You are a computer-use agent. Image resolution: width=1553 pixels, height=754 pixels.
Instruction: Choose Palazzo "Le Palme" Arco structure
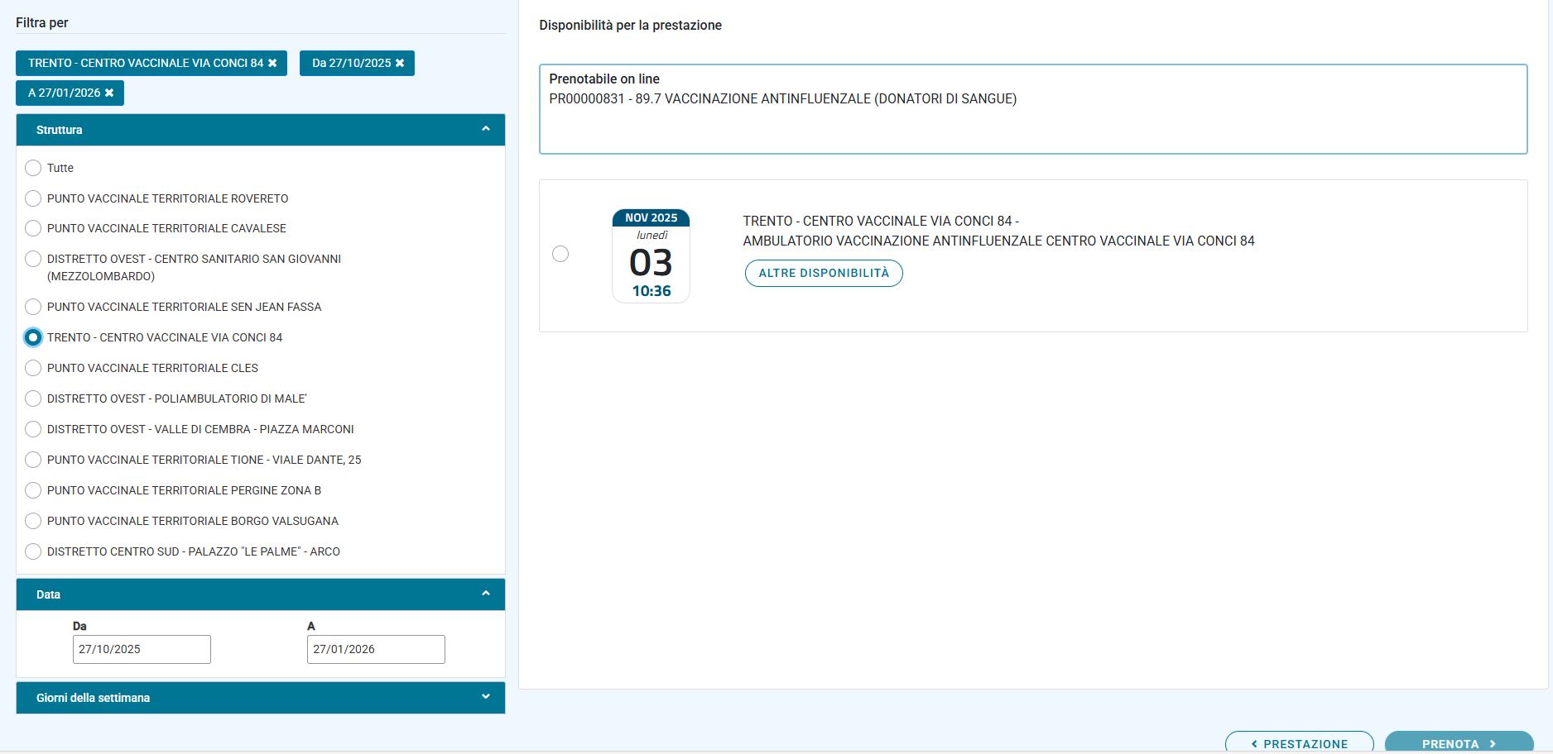[33, 552]
